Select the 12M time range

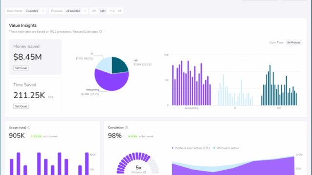[x=103, y=11]
